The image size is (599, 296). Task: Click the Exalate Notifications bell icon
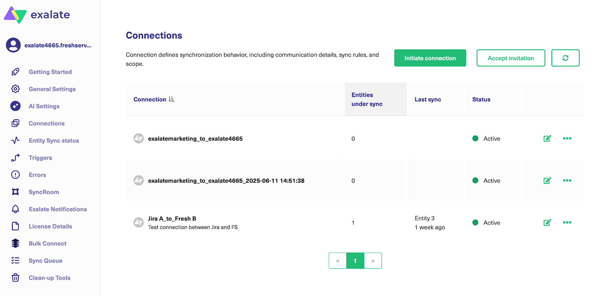coord(15,209)
